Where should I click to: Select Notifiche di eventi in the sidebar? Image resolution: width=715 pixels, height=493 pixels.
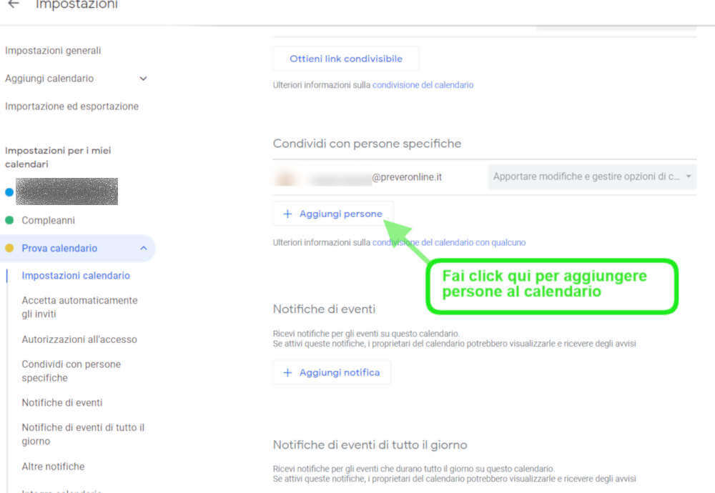[62, 403]
